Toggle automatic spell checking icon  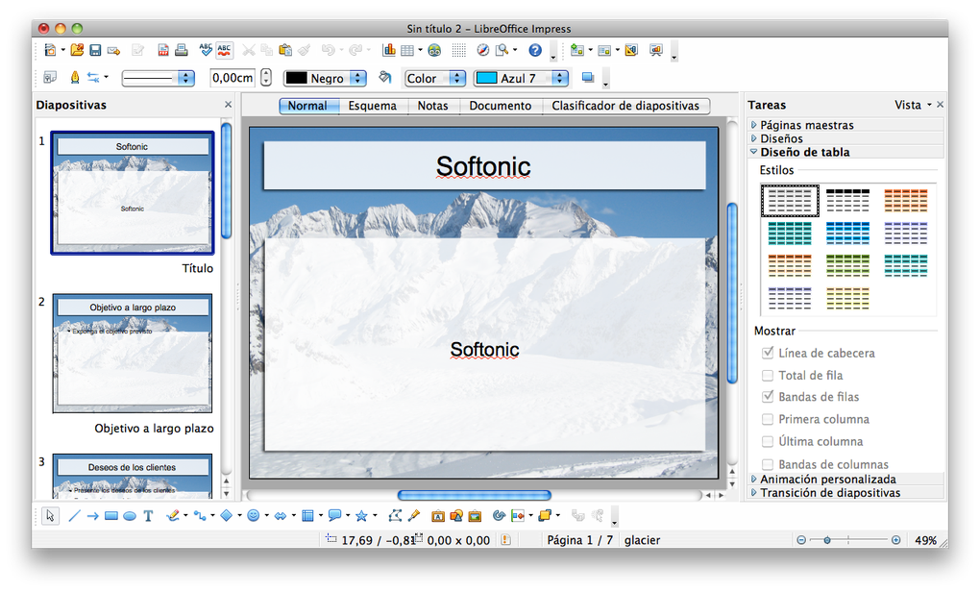pos(225,50)
